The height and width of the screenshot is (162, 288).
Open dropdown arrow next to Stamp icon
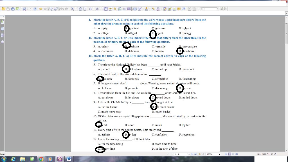(150, 9)
